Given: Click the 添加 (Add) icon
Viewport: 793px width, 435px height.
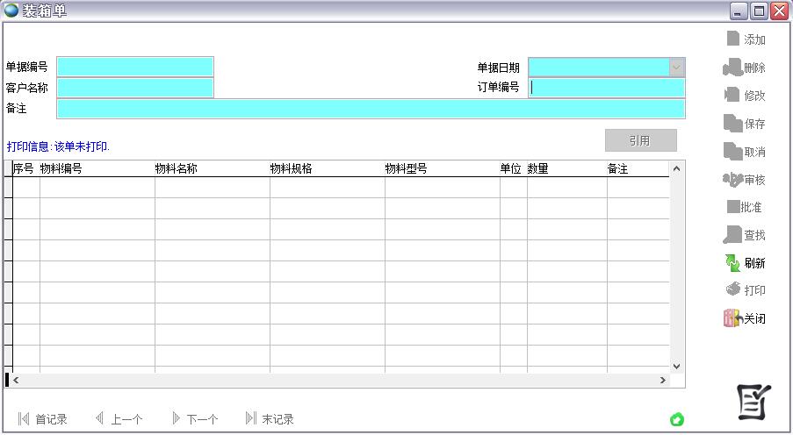Looking at the screenshot, I should click(733, 39).
